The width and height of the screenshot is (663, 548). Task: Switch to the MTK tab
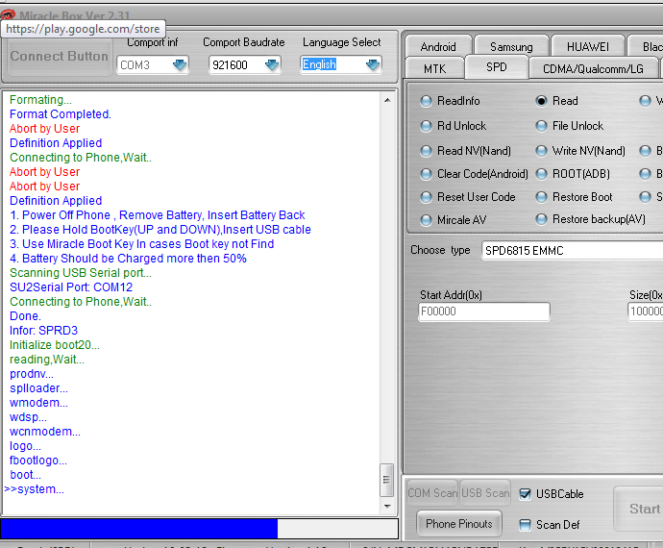pyautogui.click(x=434, y=68)
